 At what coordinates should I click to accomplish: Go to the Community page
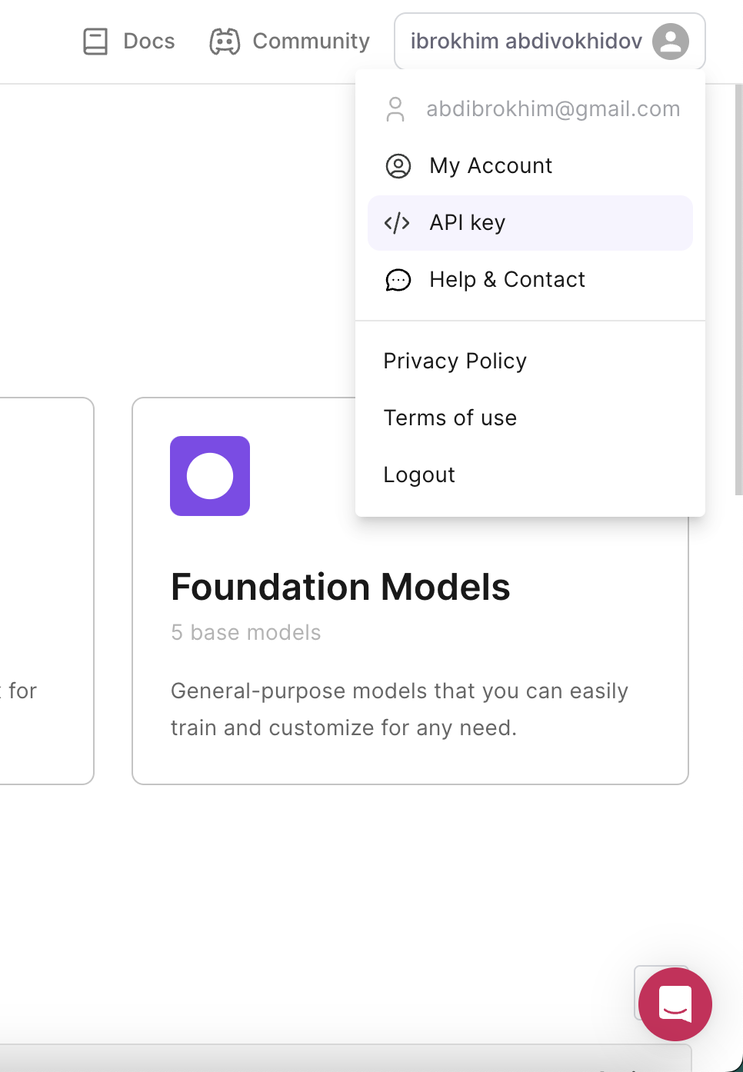coord(311,42)
